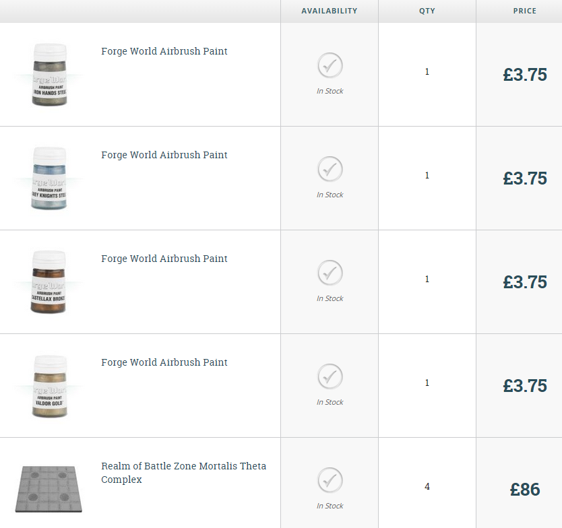Click the product name beside Valdor Gold pot
Image resolution: width=562 pixels, height=528 pixels.
coord(164,362)
